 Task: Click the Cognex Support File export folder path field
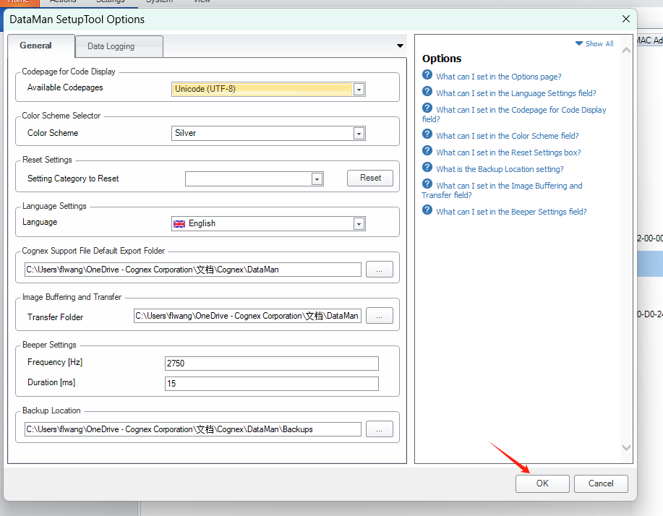click(193, 270)
